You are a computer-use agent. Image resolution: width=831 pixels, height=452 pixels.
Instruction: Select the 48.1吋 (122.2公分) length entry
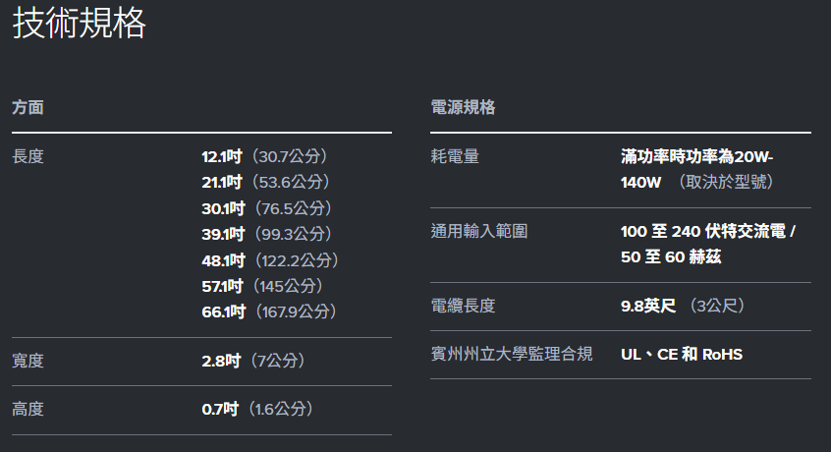tap(270, 260)
